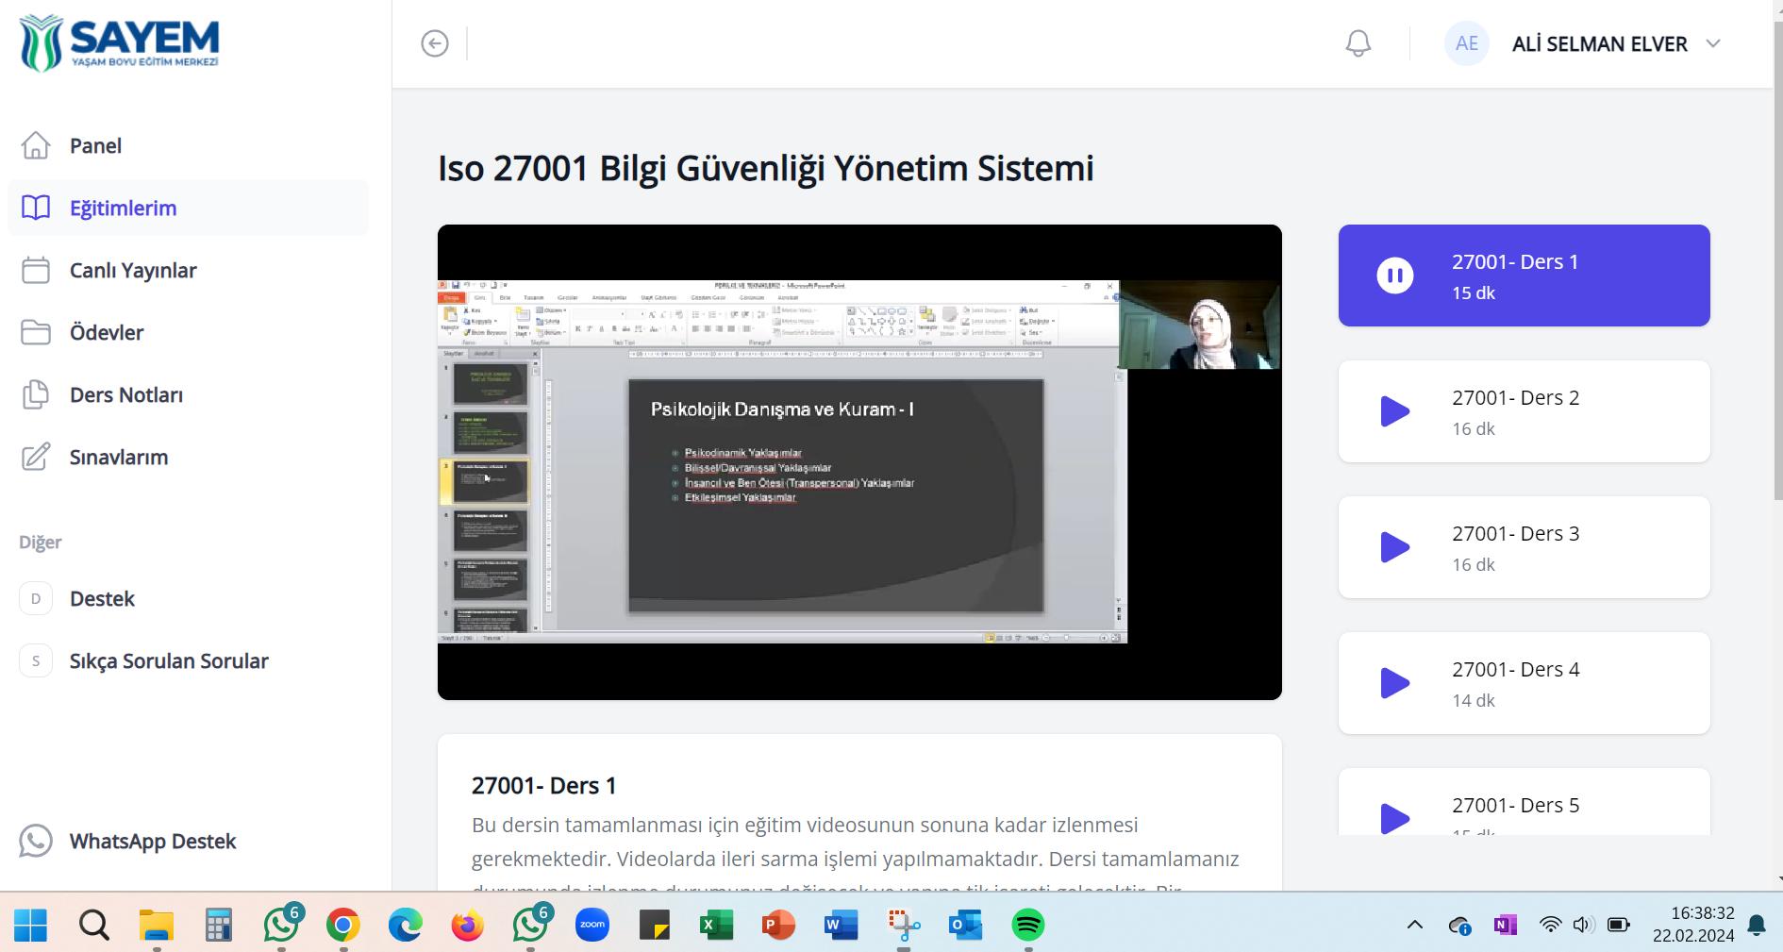Viewport: 1783px width, 952px height.
Task: Open Windows notification center bell
Action: click(1757, 925)
